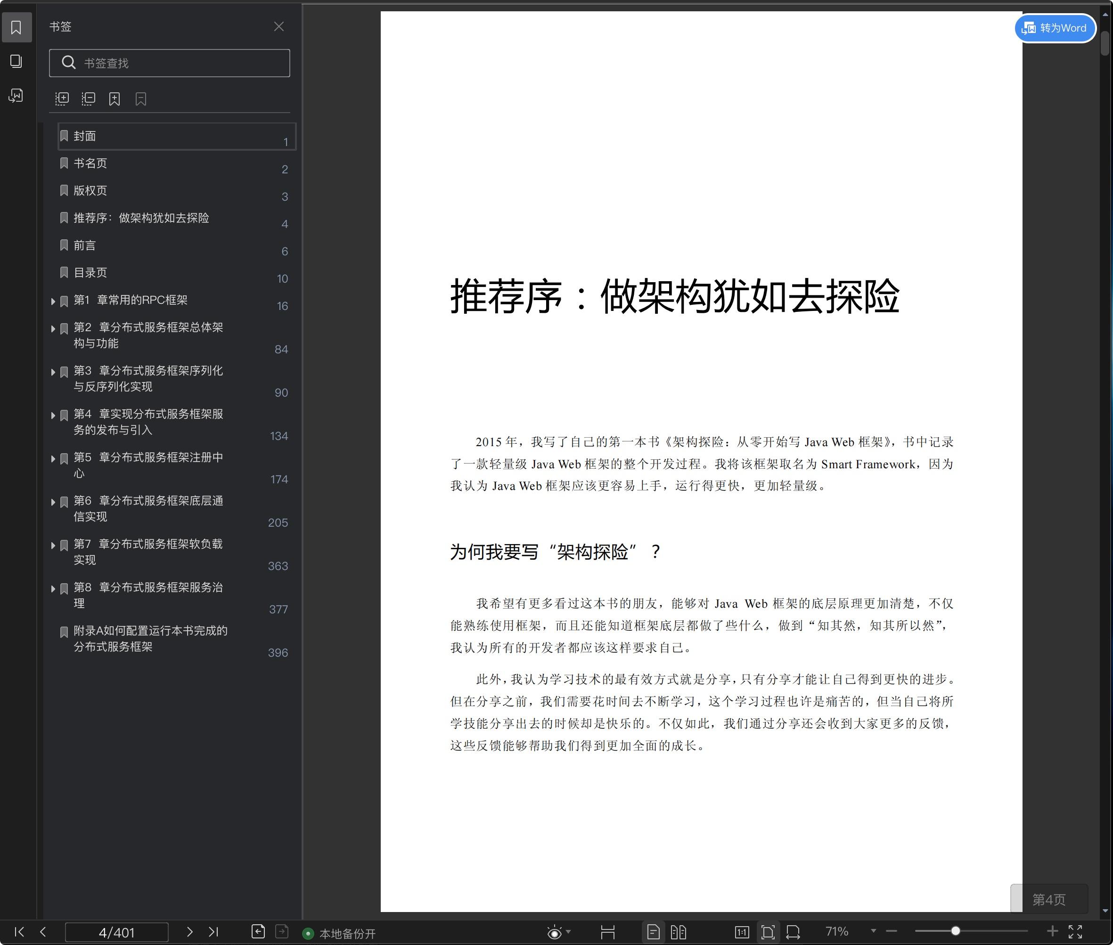Image resolution: width=1113 pixels, height=945 pixels.
Task: Click the go forward view icon
Action: pos(282,932)
